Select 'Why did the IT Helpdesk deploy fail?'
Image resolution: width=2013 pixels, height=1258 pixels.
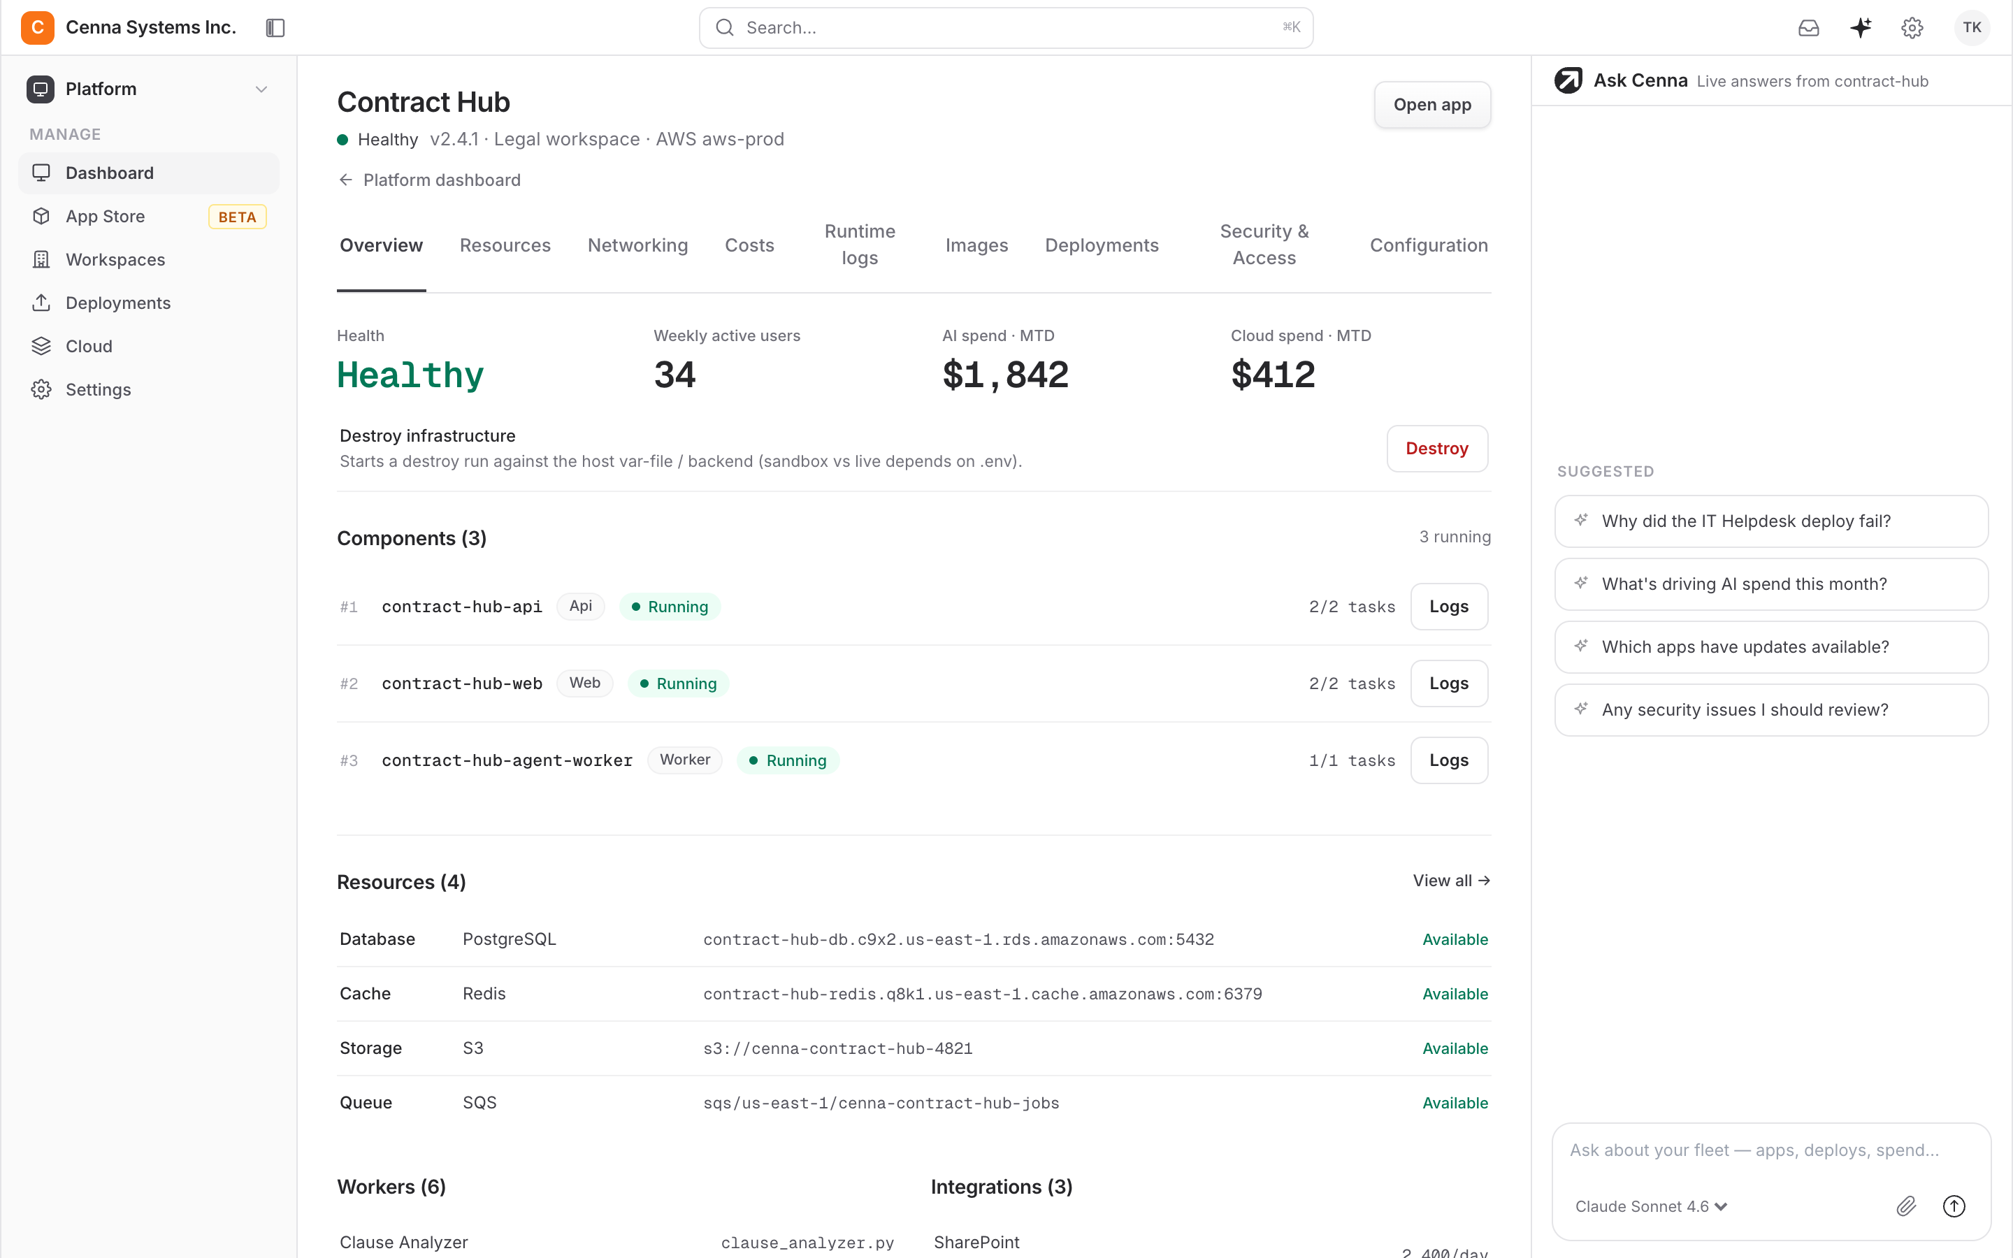[1771, 521]
